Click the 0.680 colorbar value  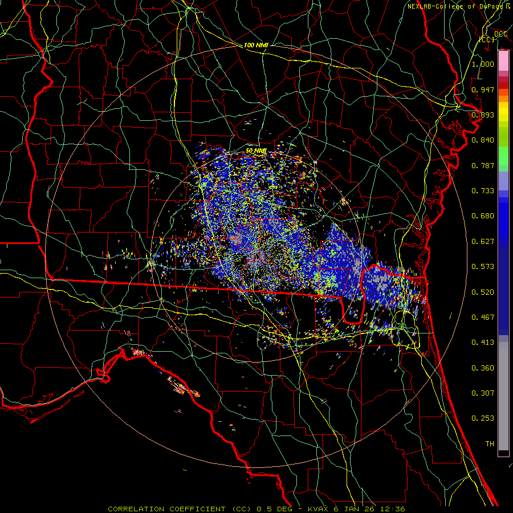(x=483, y=216)
